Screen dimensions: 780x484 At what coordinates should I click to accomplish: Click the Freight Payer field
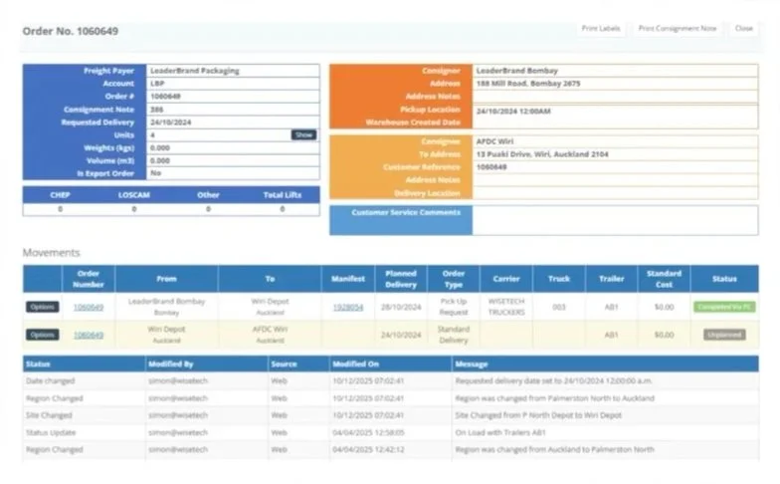tap(233, 71)
